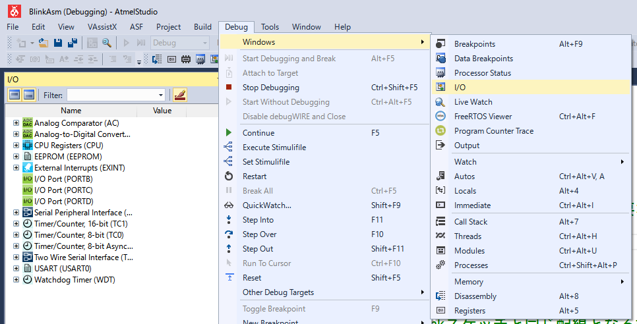637x324 pixels.
Task: Expand the EEPROM tree node
Action: 16,156
